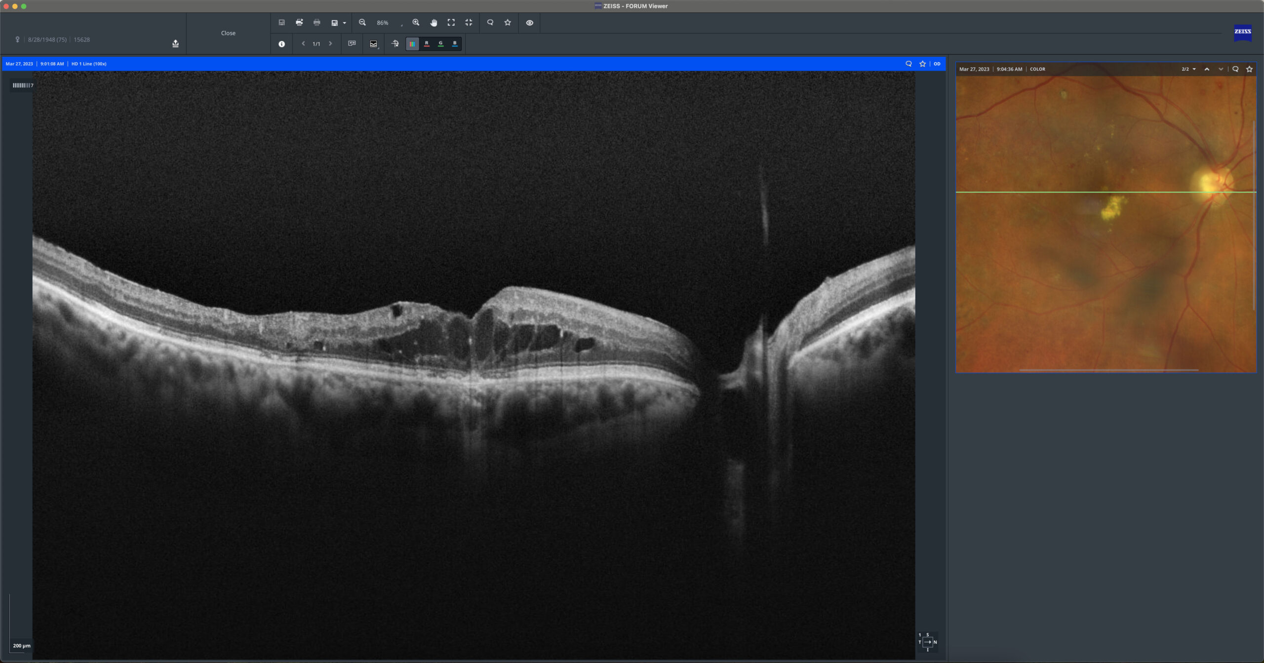Click the fit to screen expand icon
This screenshot has height=663, width=1264.
tap(451, 23)
